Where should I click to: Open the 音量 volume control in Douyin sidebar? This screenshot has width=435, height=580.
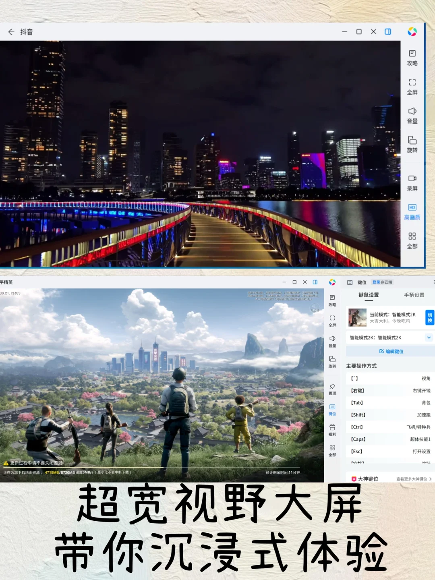coord(412,116)
